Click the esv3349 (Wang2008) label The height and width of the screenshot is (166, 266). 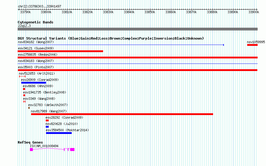pos(39,99)
